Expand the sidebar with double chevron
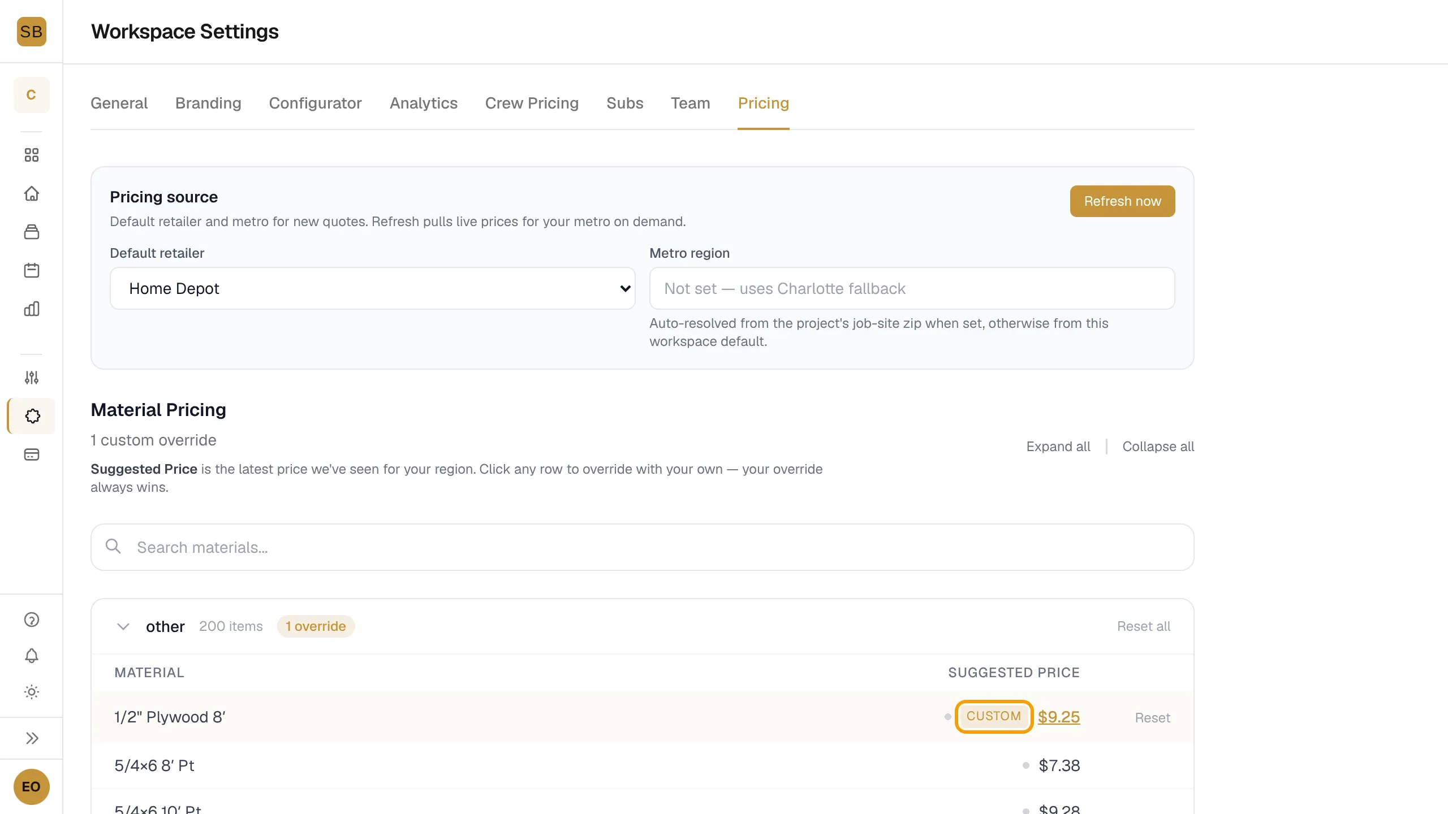 32,738
